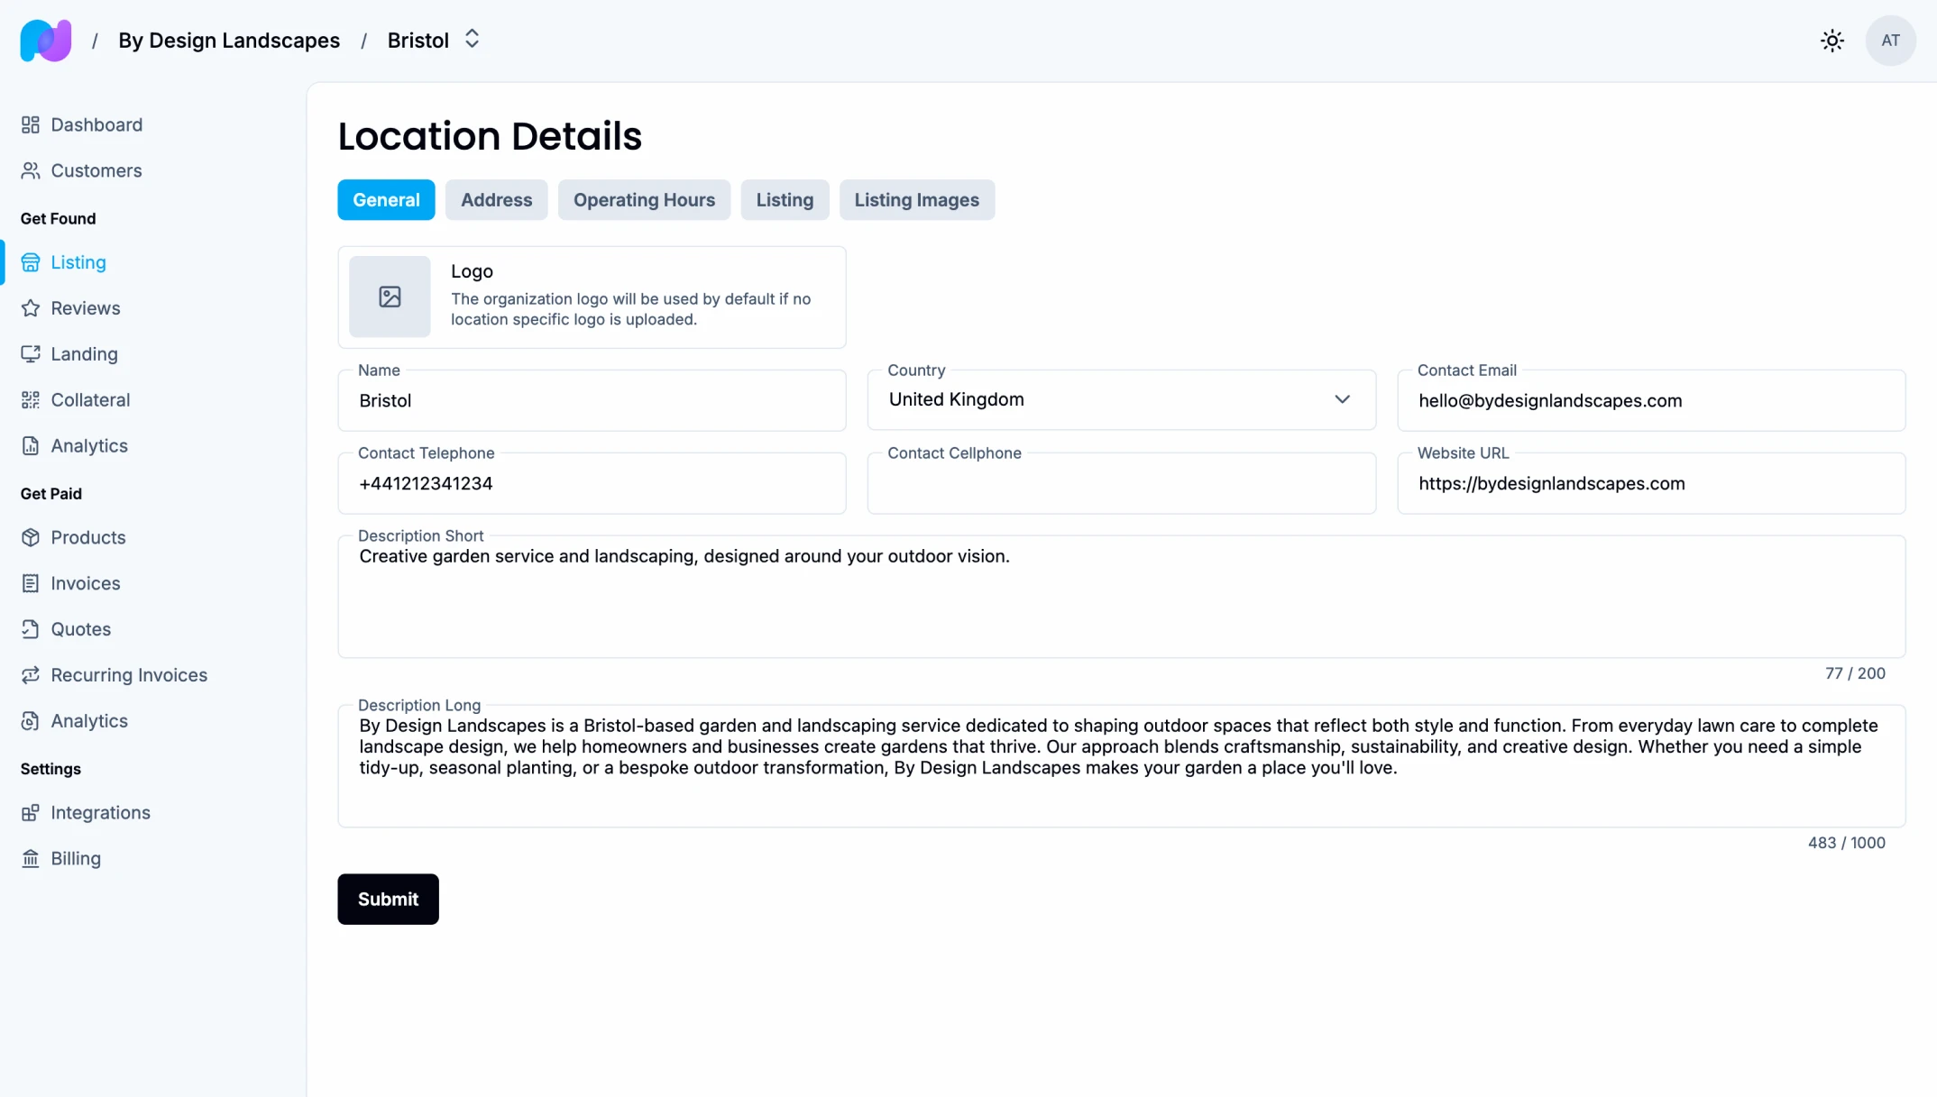This screenshot has width=1937, height=1097.
Task: Open By Design Landscapes breadcrumb link
Action: click(229, 41)
